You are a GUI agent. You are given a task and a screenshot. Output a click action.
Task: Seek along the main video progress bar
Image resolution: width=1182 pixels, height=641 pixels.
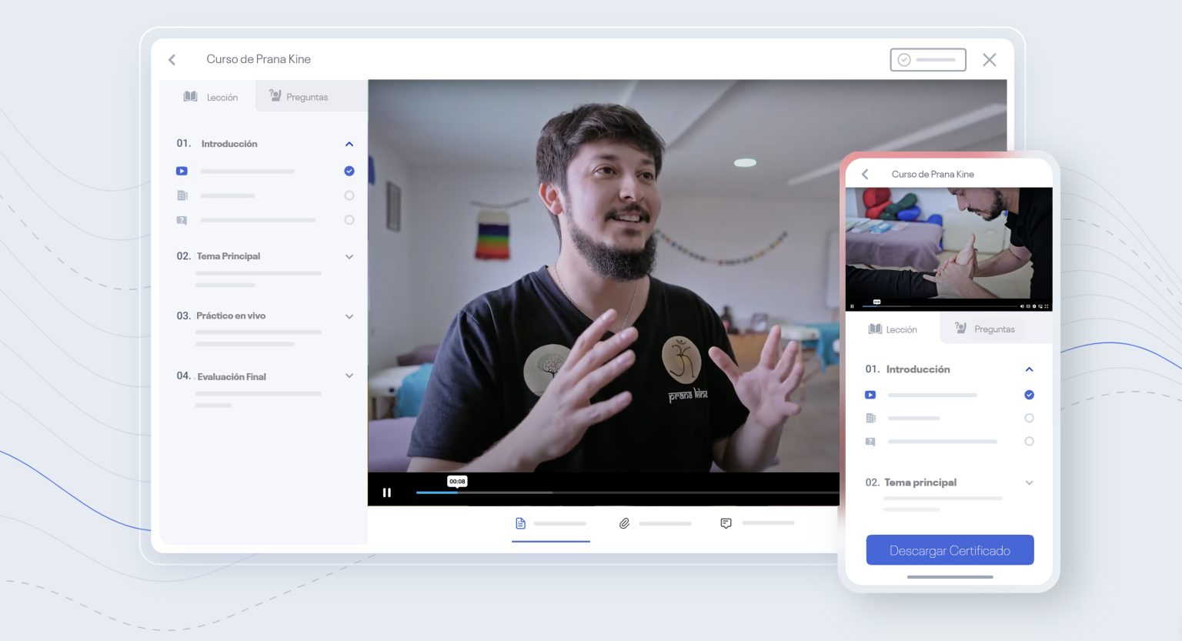[x=627, y=492]
